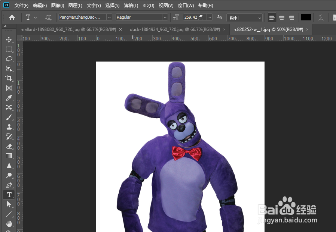Select the Move tool
336x232 pixels.
point(9,40)
